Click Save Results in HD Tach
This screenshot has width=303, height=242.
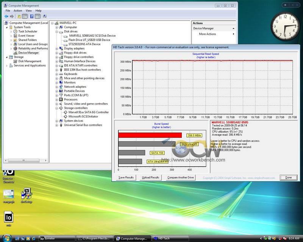coord(126,178)
